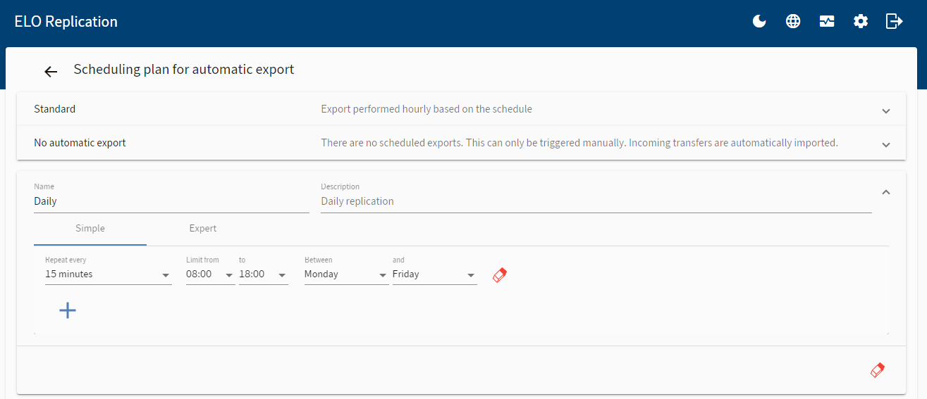This screenshot has width=927, height=399.
Task: Open settings gear icon
Action: point(861,21)
